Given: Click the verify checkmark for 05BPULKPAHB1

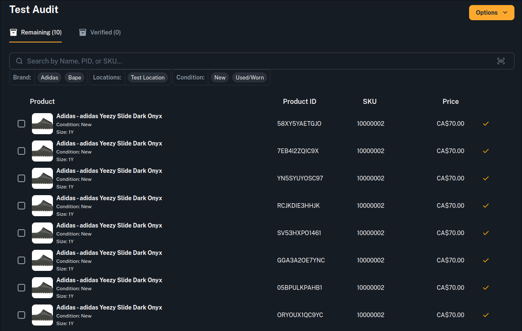Looking at the screenshot, I should pos(486,288).
